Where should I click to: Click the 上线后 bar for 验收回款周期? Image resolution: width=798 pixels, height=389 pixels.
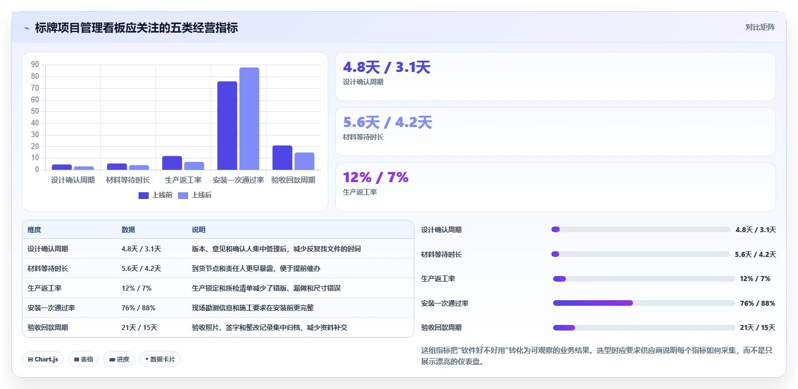tap(304, 161)
